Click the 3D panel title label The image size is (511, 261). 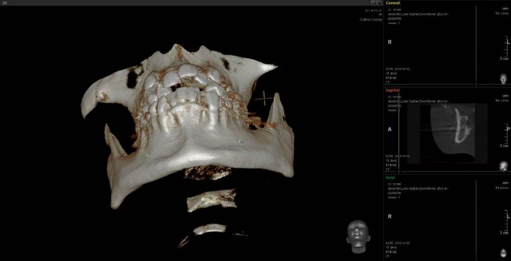[x=4, y=3]
